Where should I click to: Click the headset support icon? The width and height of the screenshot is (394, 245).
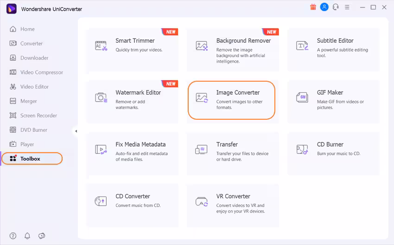[x=336, y=7]
